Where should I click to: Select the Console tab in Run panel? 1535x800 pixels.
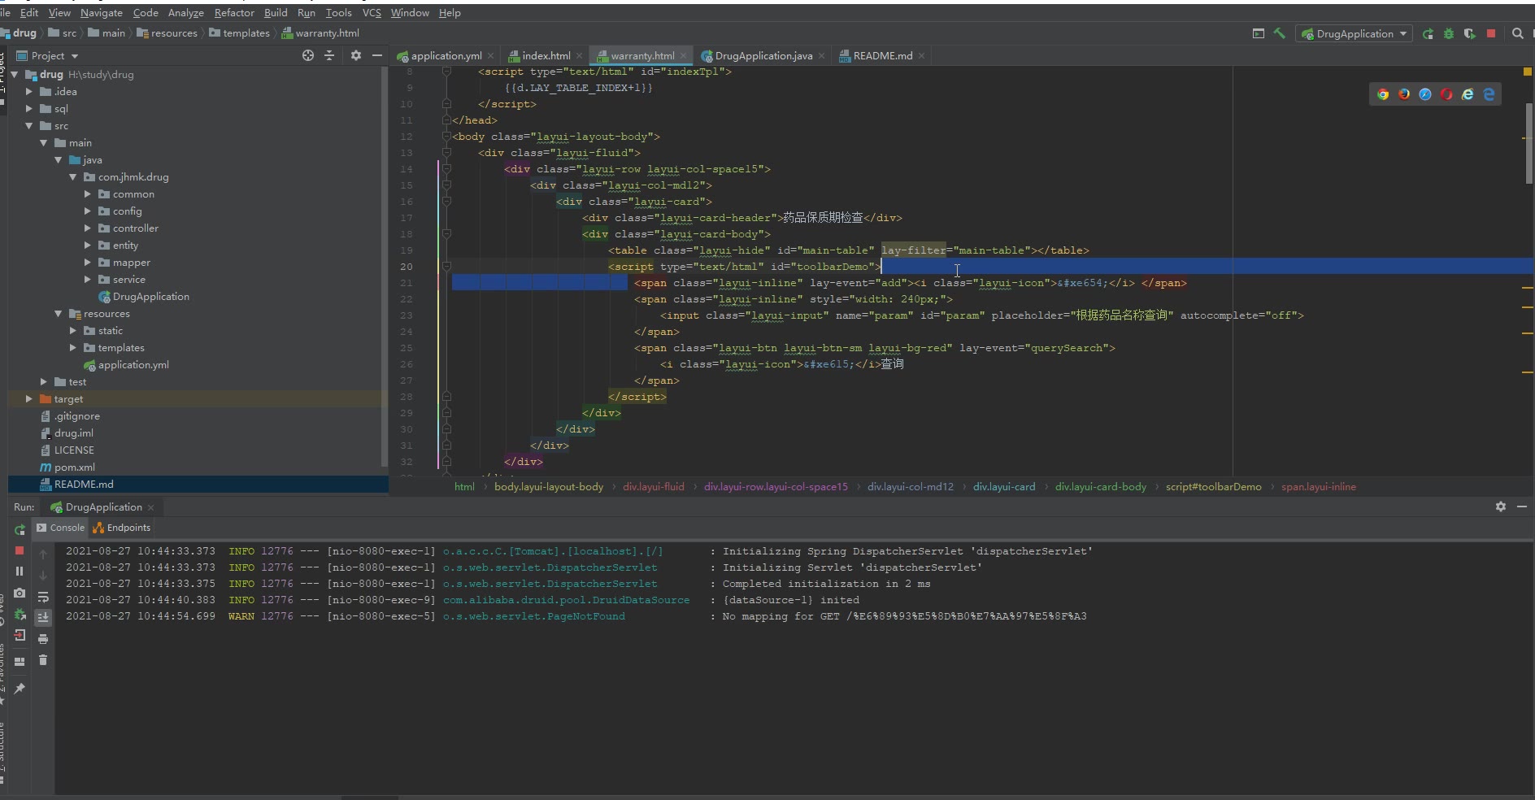coord(60,528)
